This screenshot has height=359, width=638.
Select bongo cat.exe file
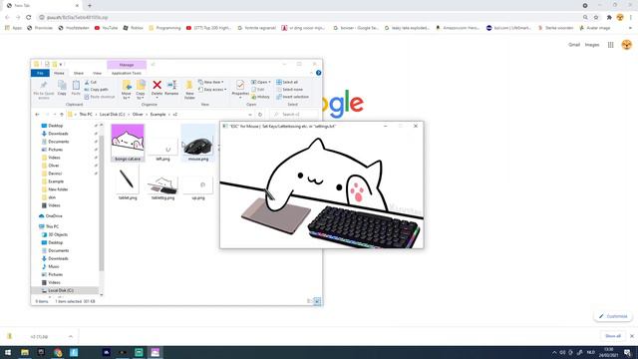(128, 143)
